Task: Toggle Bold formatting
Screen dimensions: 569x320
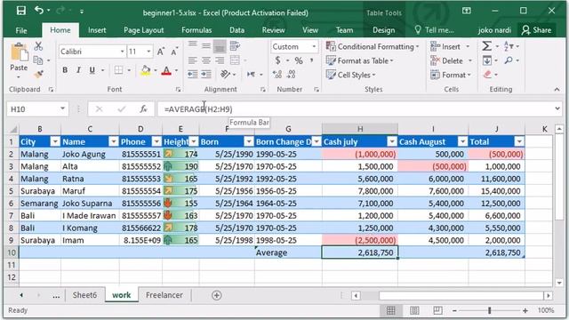Action: coord(65,69)
